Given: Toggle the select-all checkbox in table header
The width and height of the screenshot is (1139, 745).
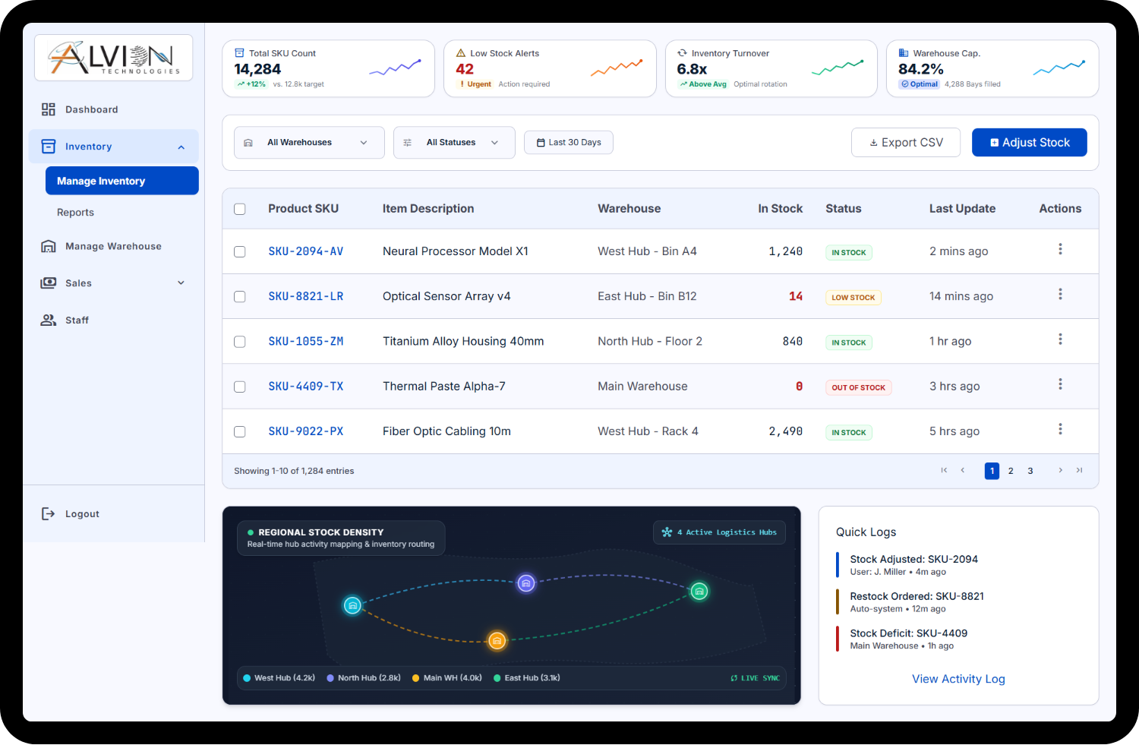Looking at the screenshot, I should coord(240,209).
